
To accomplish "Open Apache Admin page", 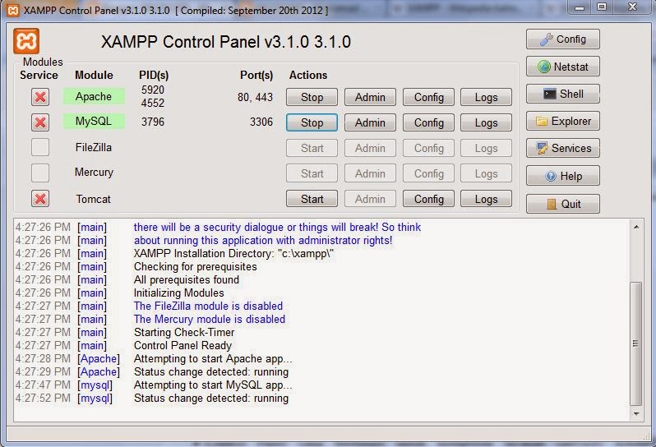I will pos(370,97).
